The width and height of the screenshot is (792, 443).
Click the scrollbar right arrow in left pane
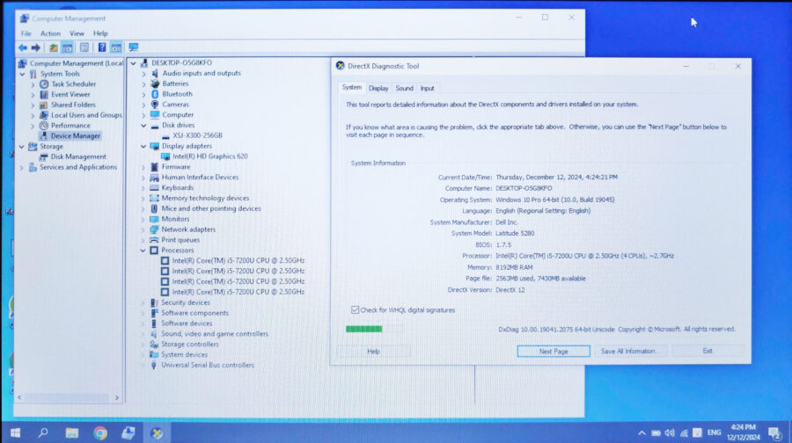click(x=117, y=397)
